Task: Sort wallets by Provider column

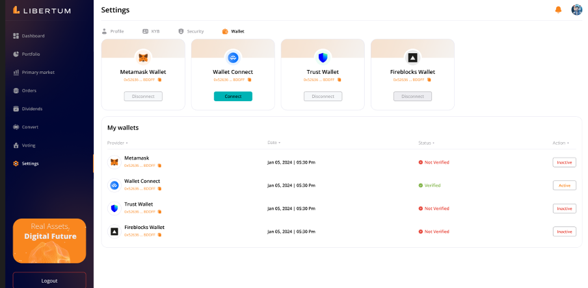Action: point(118,143)
